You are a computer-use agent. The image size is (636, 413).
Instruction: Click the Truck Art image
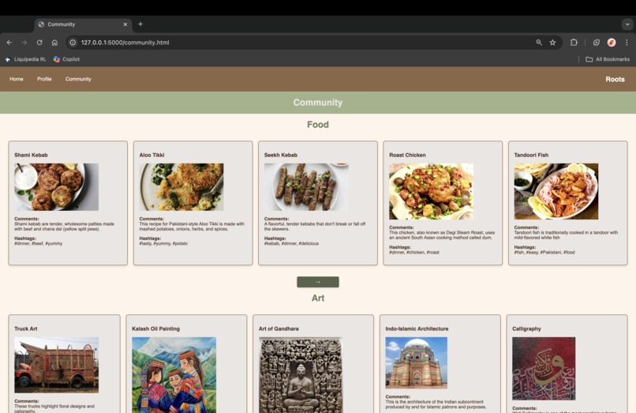click(x=56, y=365)
